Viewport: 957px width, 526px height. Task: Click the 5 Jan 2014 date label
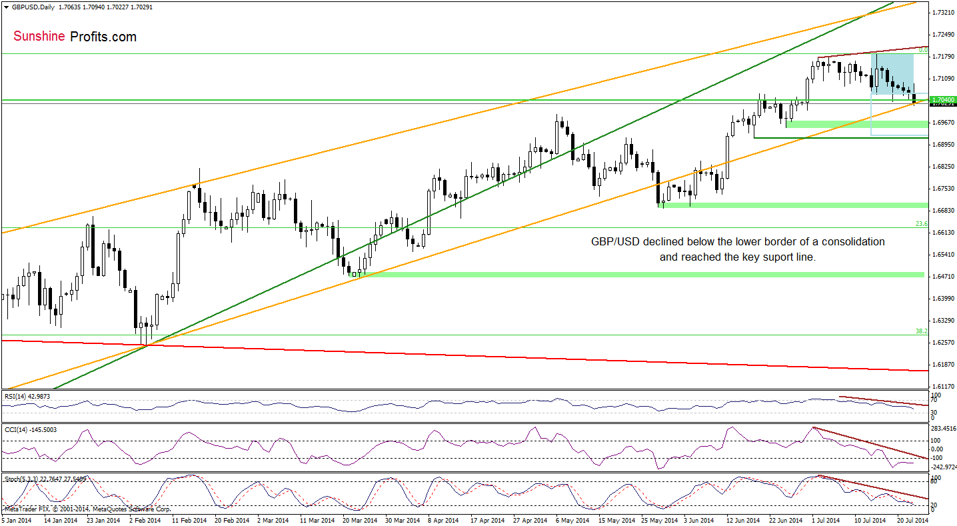(17, 519)
